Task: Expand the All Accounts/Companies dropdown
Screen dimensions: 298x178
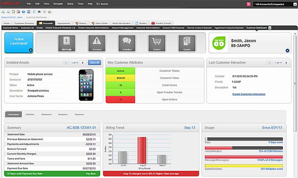Action: 294,4
